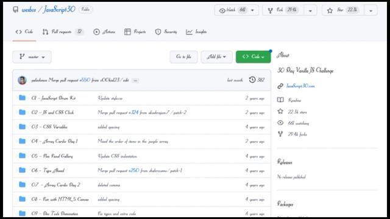Click the folder icon for 01 - JavaScript Drum Kit

pyautogui.click(x=22, y=97)
